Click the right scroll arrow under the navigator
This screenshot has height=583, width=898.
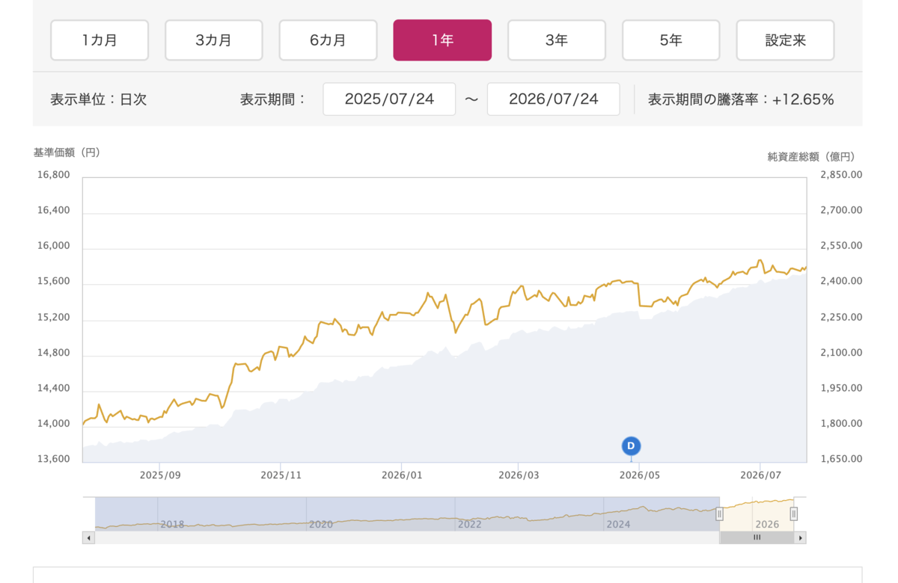pyautogui.click(x=800, y=537)
